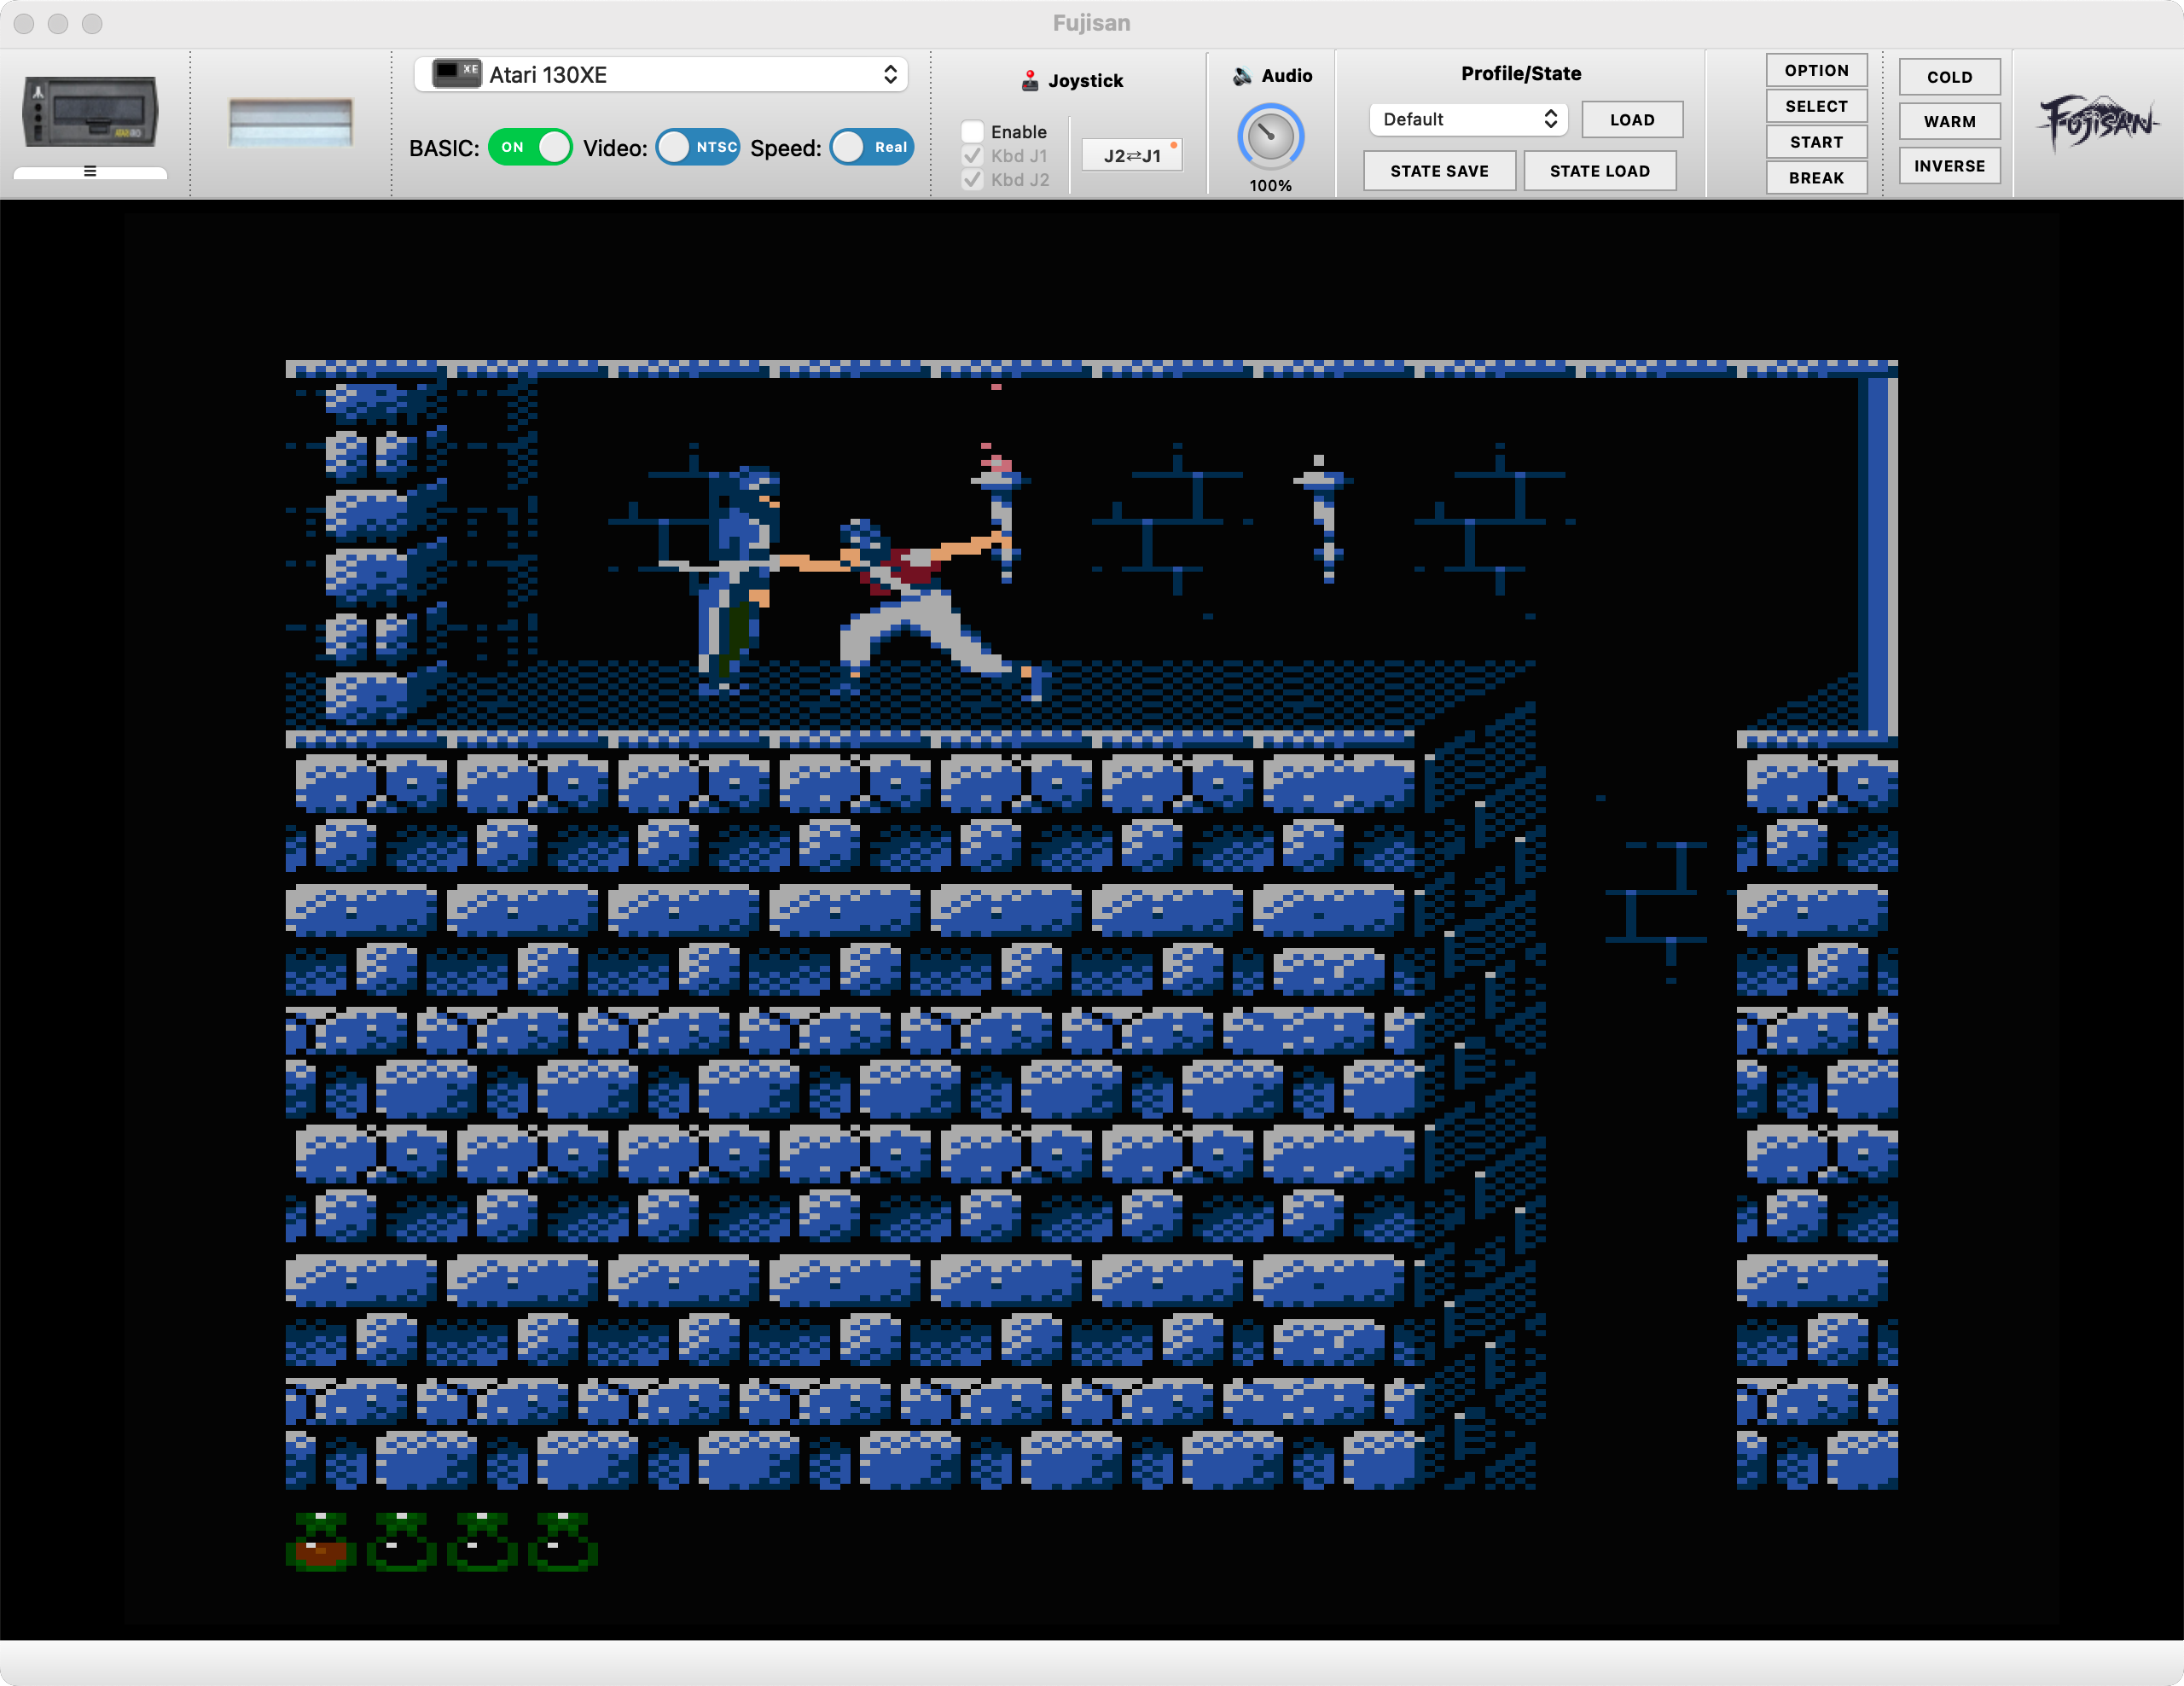Click the Joystick icon
This screenshot has height=1686, width=2184.
1030,81
